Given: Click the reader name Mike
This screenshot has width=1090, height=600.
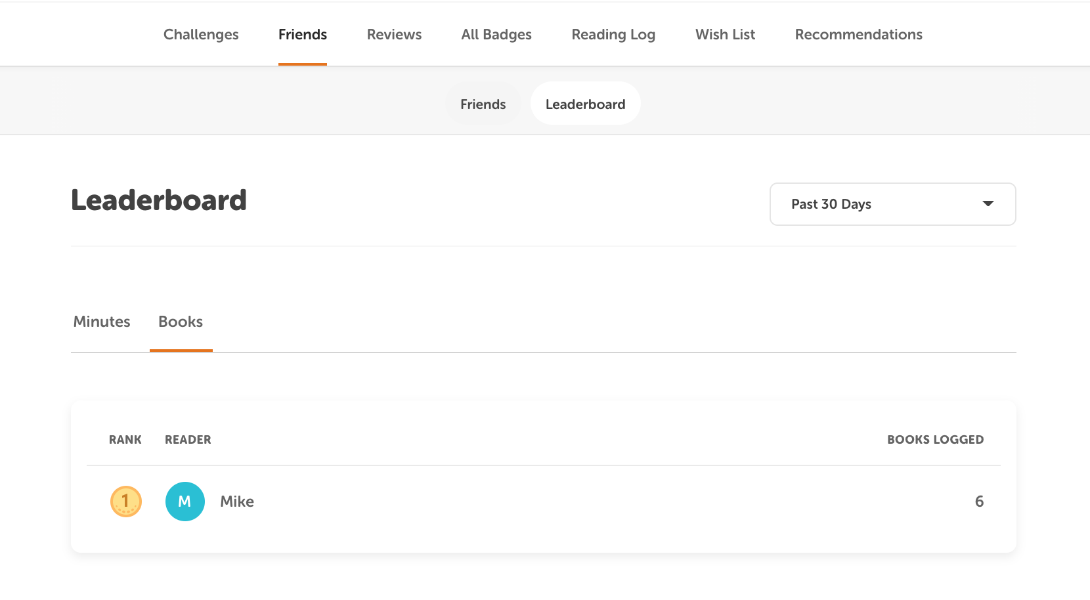Looking at the screenshot, I should pos(237,502).
